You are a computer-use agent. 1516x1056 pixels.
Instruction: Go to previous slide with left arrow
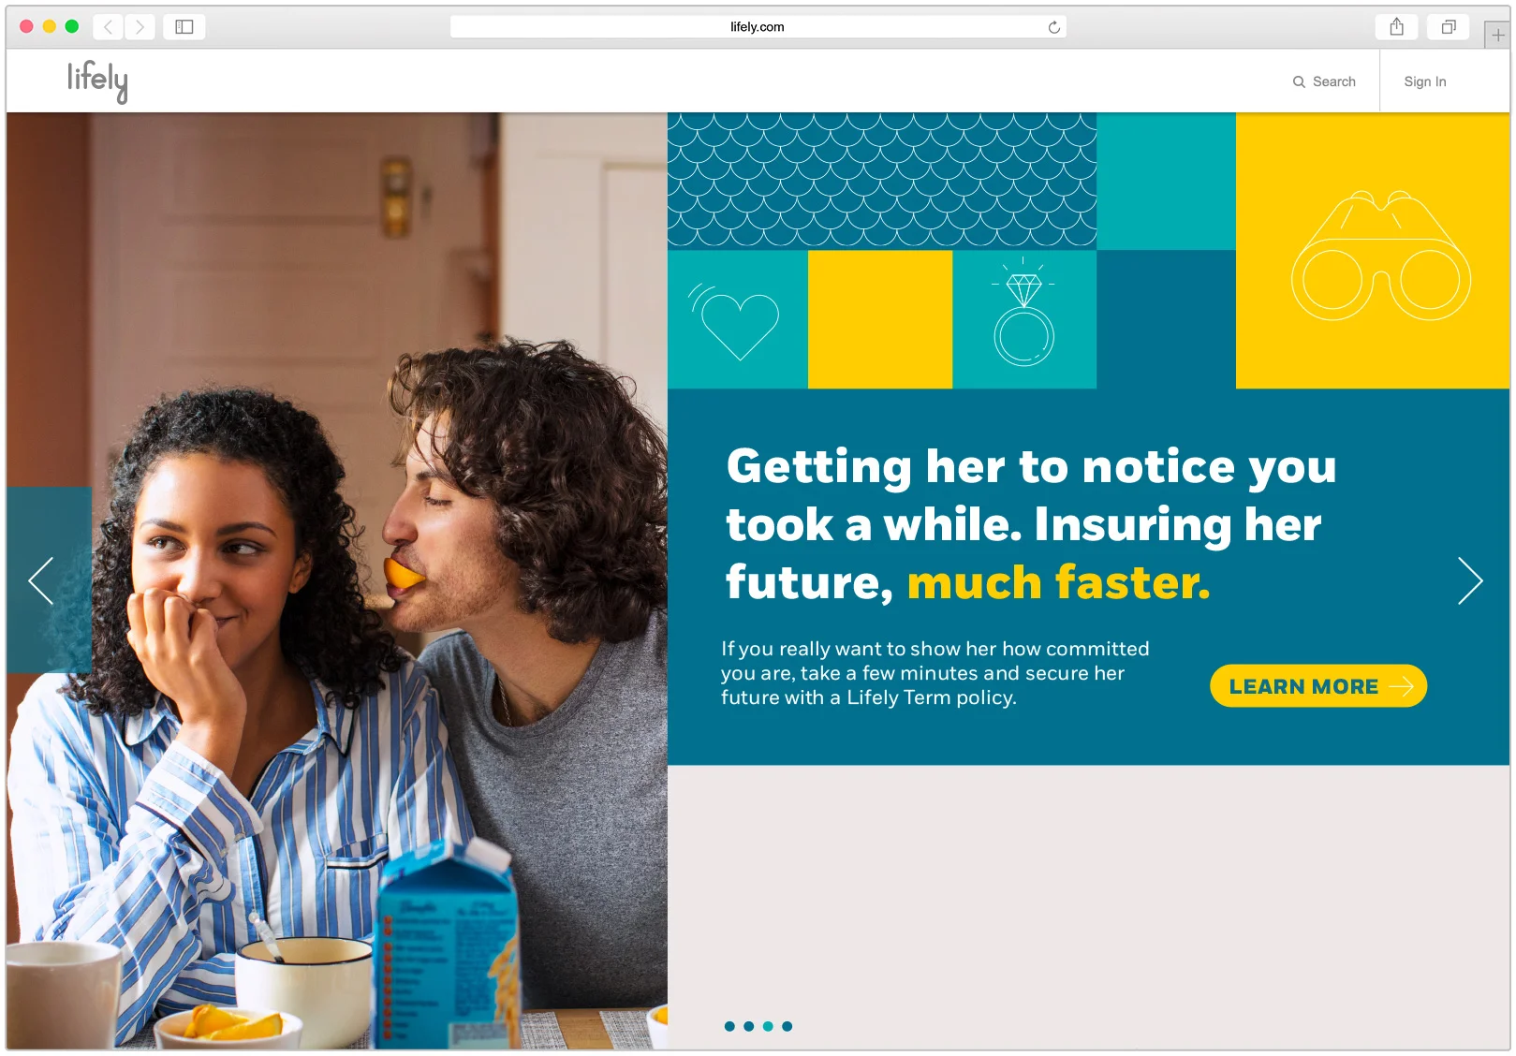pyautogui.click(x=41, y=580)
